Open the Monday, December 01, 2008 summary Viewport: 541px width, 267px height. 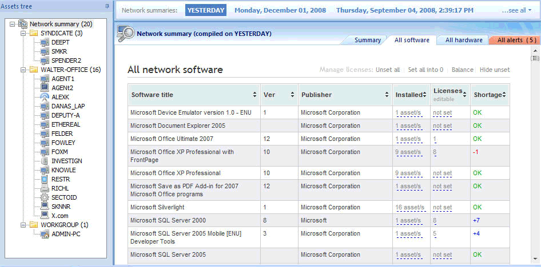coord(280,10)
